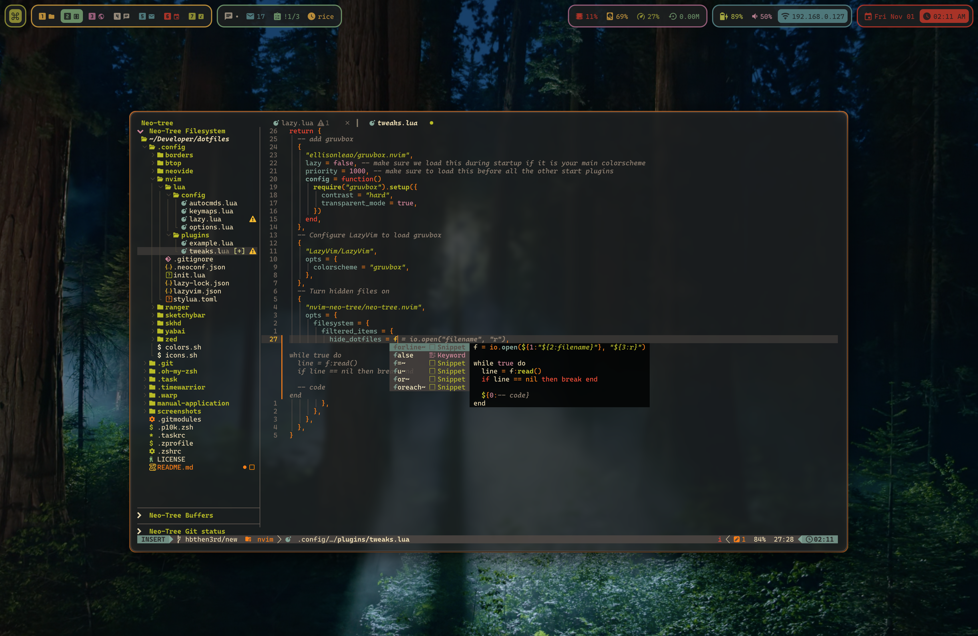Click the diagnostics warning count in statusline
This screenshot has height=636, width=978.
(x=739, y=539)
